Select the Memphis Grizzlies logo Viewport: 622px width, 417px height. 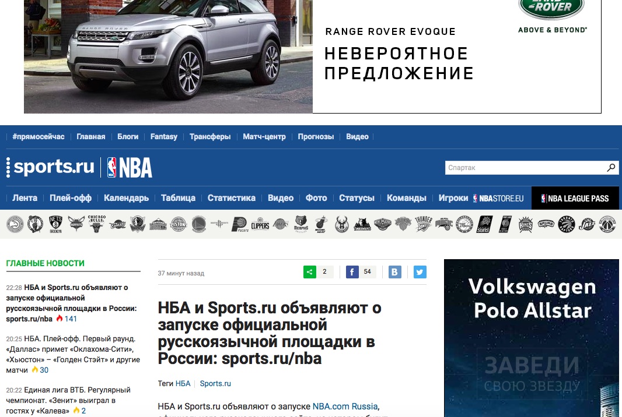click(x=301, y=224)
